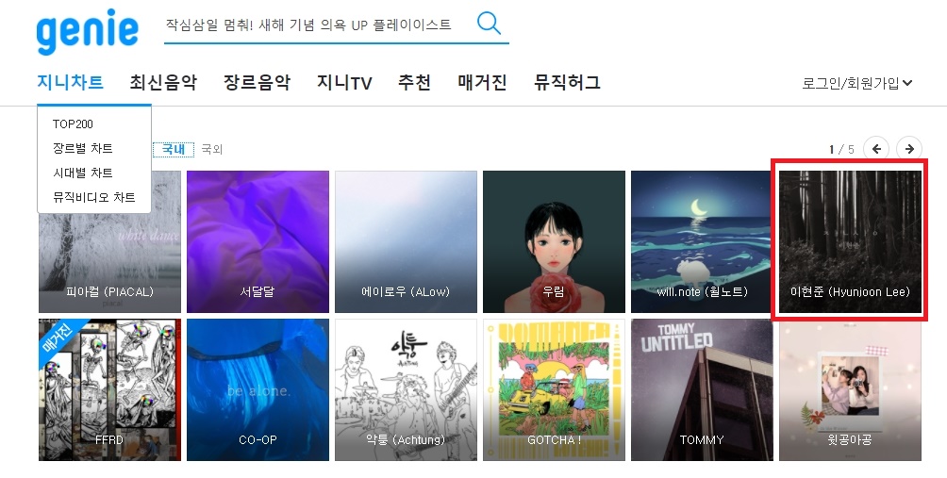Open the 악퉁 (Achtung) album cover
Screen dimensions: 947x478
[406, 390]
